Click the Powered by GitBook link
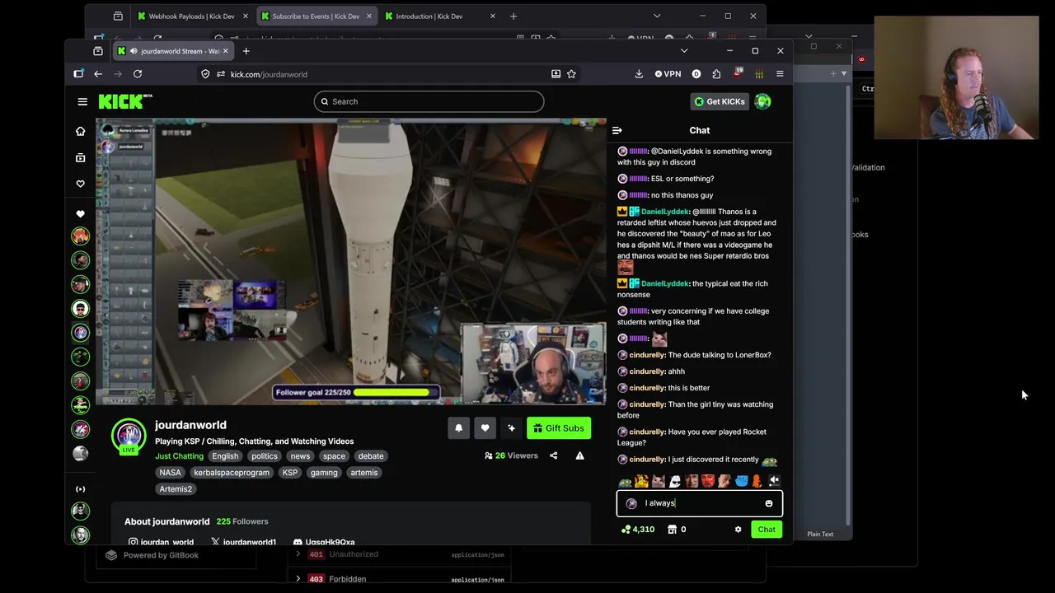This screenshot has width=1055, height=593. tap(152, 555)
